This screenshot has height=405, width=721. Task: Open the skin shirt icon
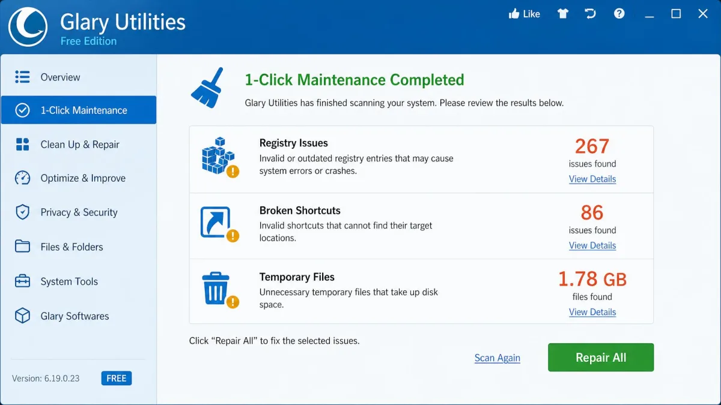pos(563,14)
